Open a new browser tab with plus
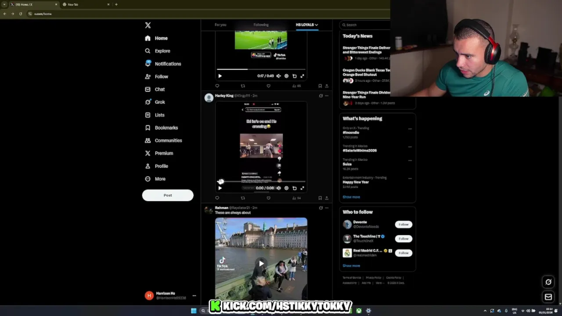562x316 pixels. coord(116,4)
